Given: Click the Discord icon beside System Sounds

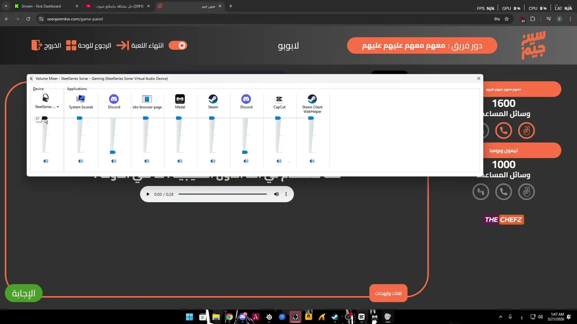Looking at the screenshot, I should click(x=114, y=99).
